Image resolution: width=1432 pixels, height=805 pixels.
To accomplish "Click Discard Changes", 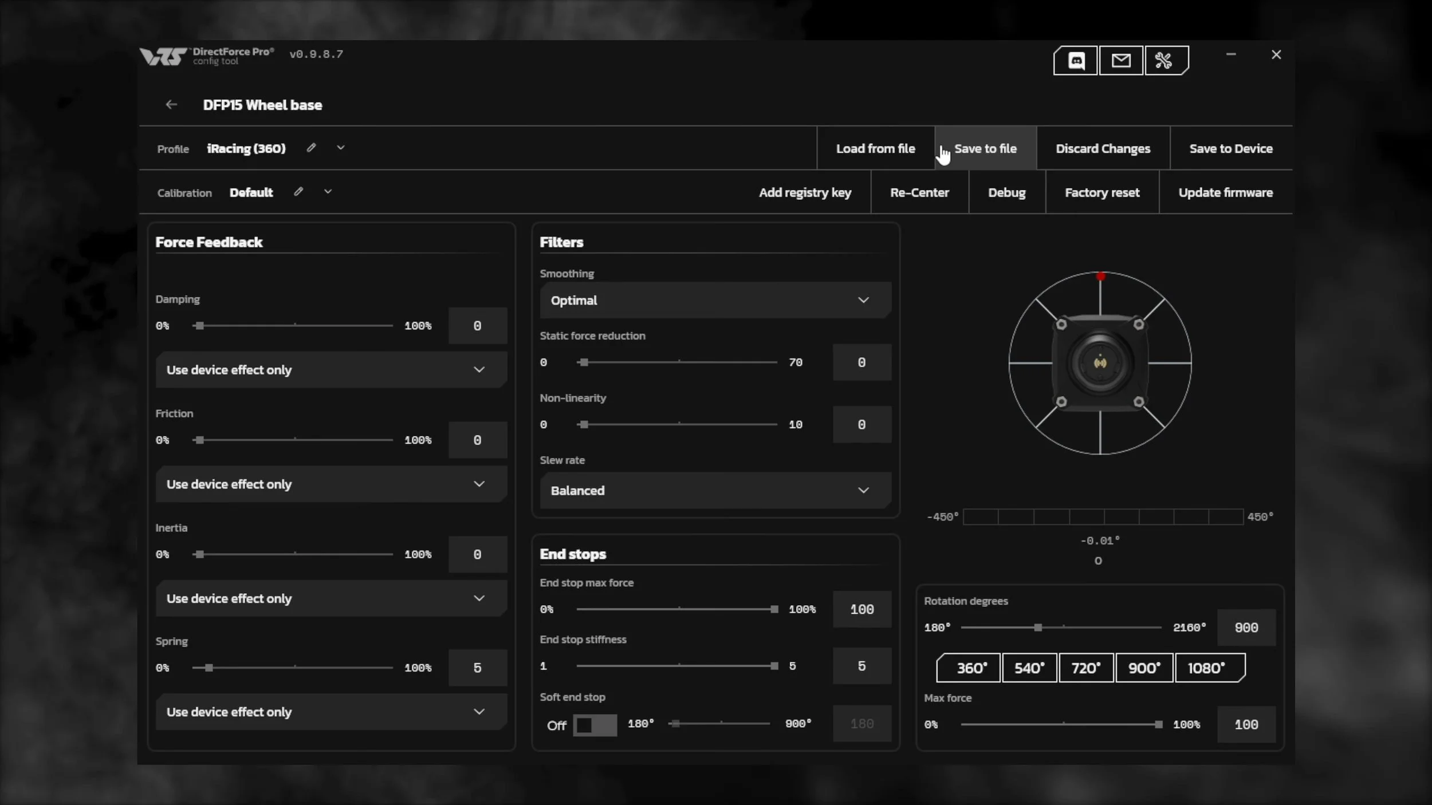I will point(1103,148).
